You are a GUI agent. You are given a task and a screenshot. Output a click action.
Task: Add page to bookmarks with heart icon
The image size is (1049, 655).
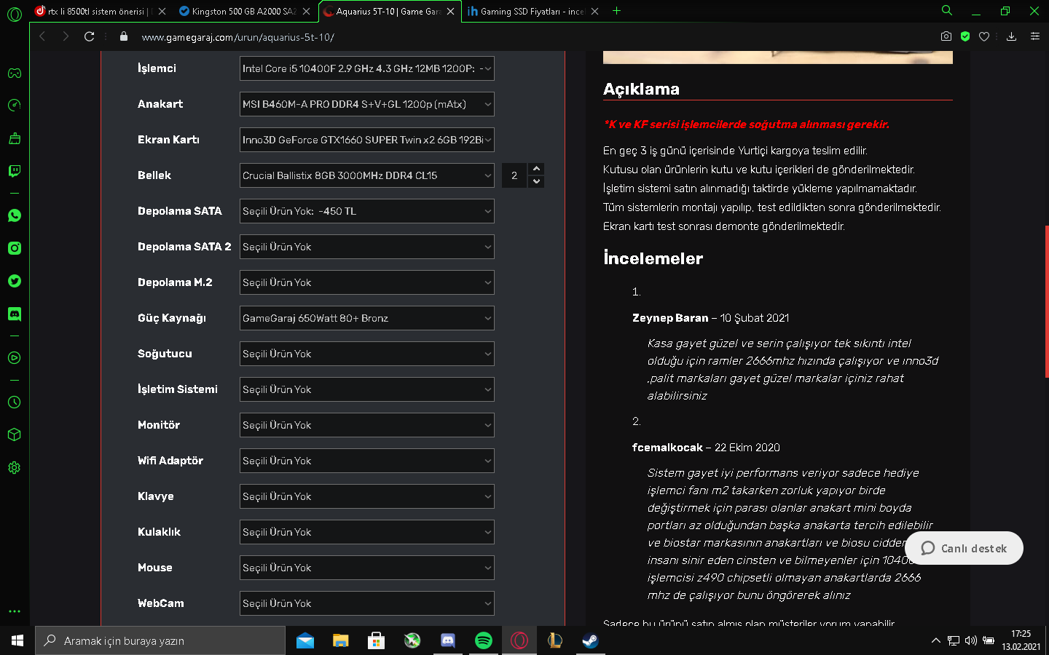point(984,36)
